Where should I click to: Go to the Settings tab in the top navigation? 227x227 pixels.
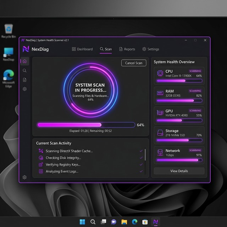pos(151,49)
